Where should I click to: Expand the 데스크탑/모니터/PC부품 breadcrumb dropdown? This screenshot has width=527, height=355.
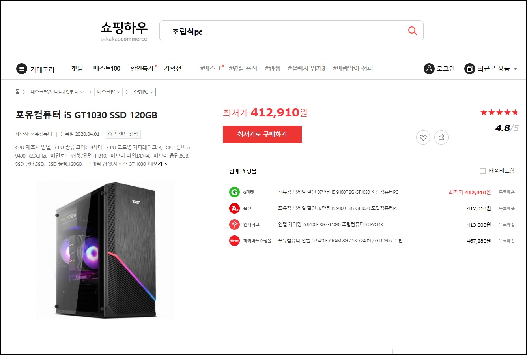pos(57,92)
